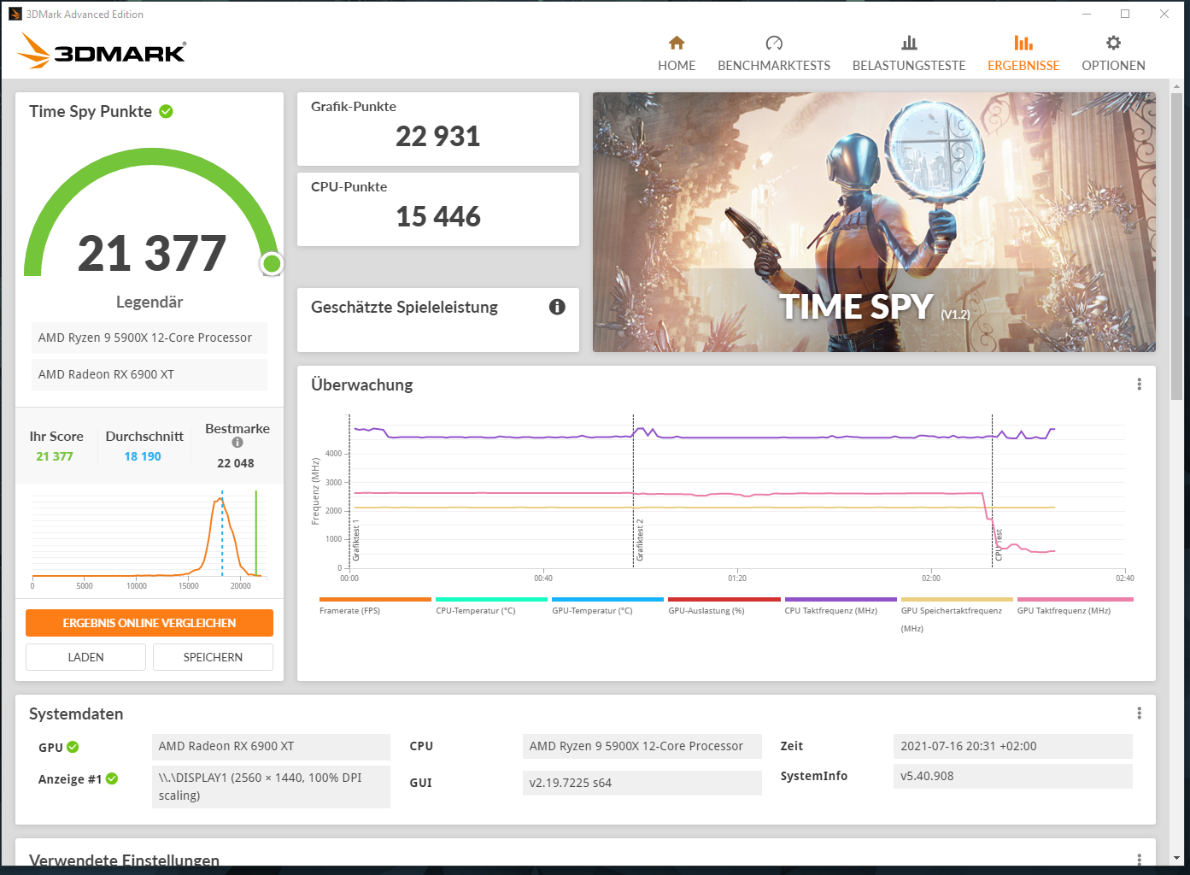This screenshot has width=1190, height=875.
Task: Click the Grafiktest 2 marker in chart
Action: tap(639, 540)
